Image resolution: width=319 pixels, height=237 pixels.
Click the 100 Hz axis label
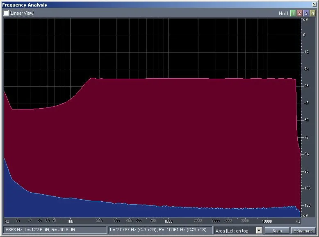point(70,221)
